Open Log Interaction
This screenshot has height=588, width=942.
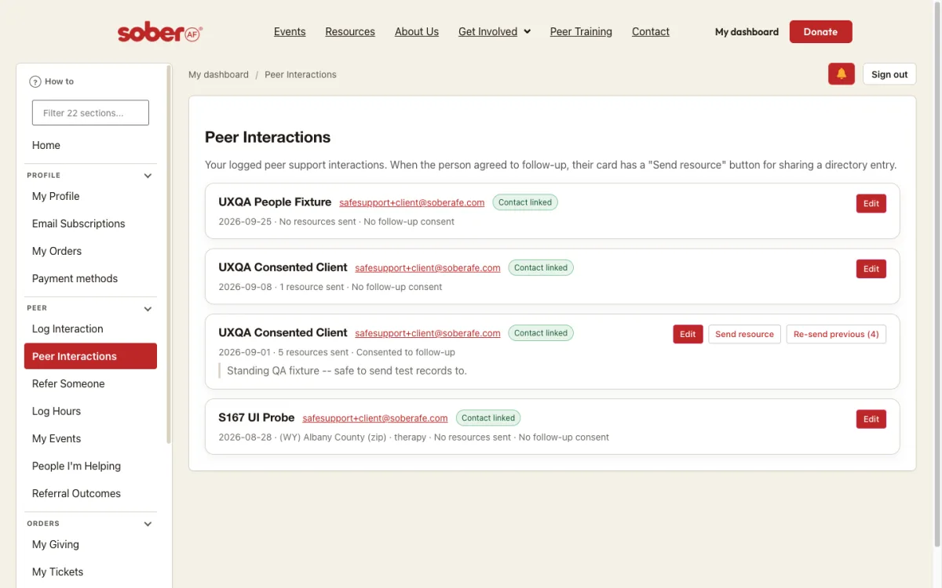90,328
